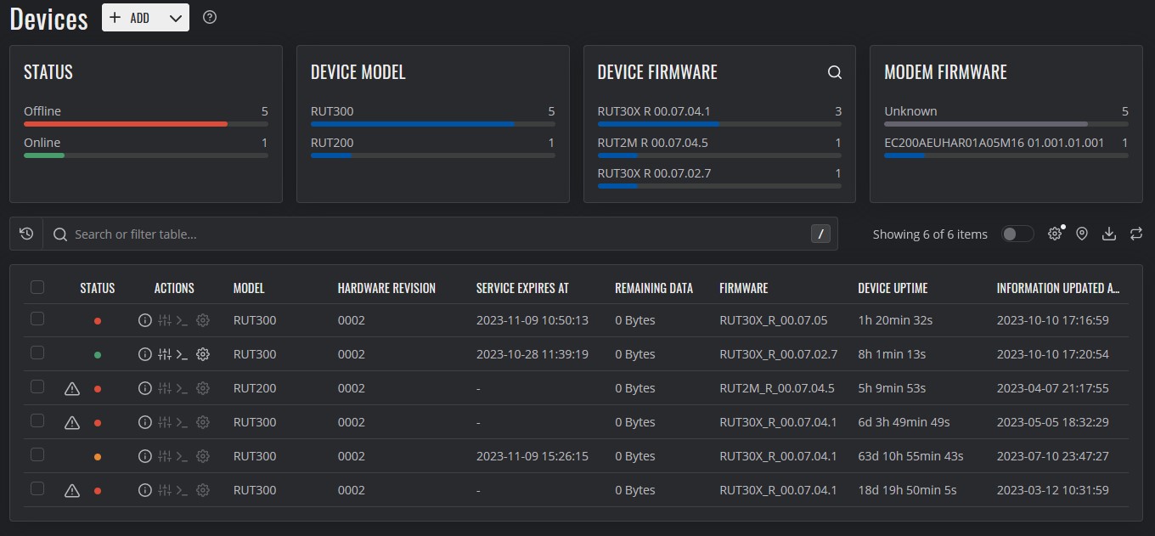Click sliders icon for the 6d 3h 49min 49s device
1155x536 pixels.
click(x=165, y=422)
